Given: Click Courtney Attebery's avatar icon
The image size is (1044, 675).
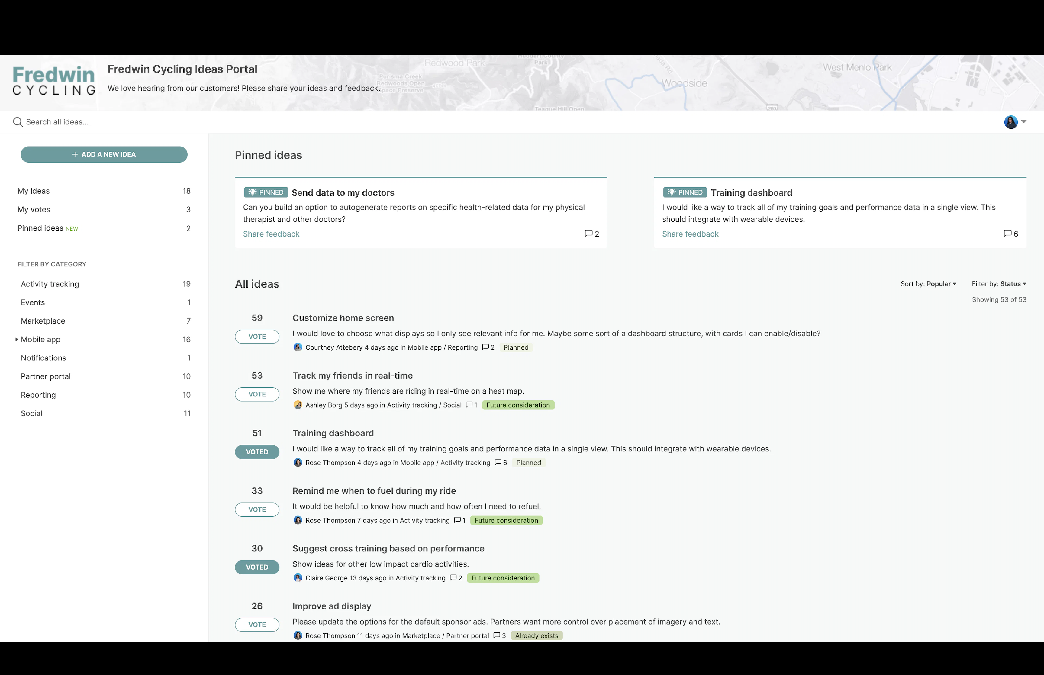Looking at the screenshot, I should [298, 347].
